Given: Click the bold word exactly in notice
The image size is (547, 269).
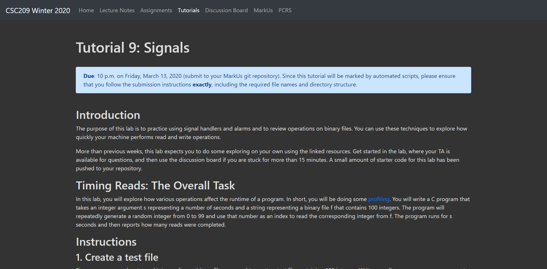Looking at the screenshot, I should point(202,84).
